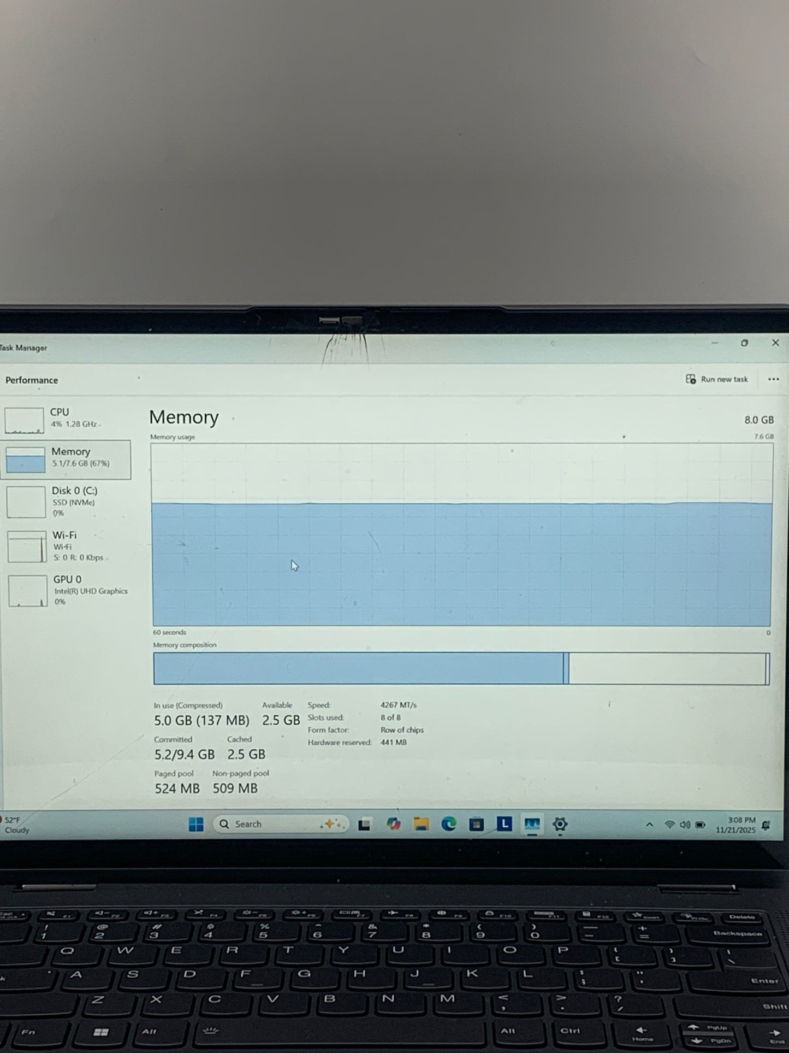Image resolution: width=789 pixels, height=1053 pixels.
Task: Click the Committed 5.2/9.4 GB value
Action: coord(185,755)
